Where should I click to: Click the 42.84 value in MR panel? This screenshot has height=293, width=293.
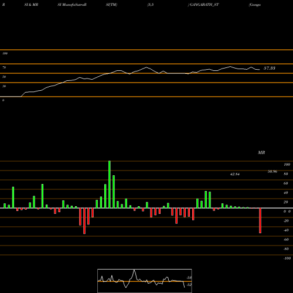tap(235, 174)
